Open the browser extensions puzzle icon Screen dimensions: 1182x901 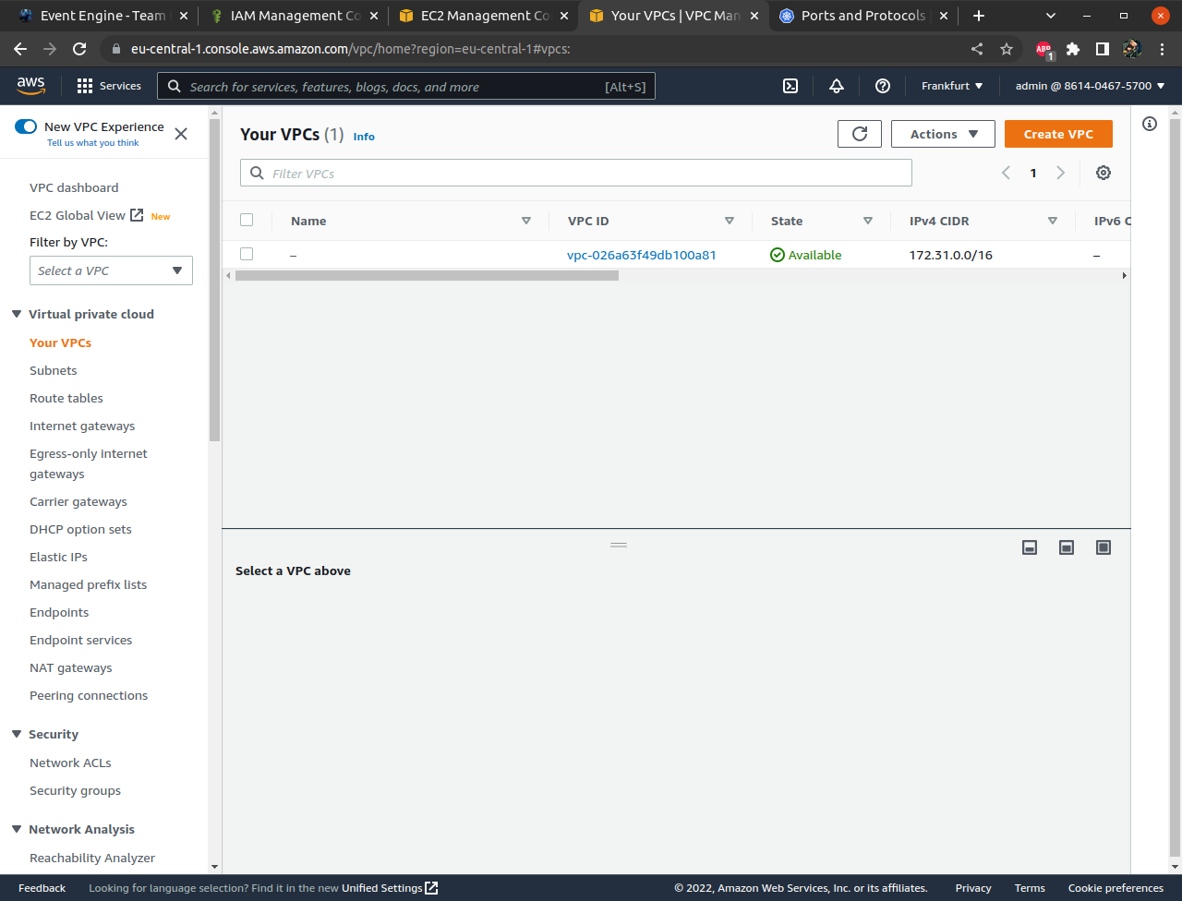[x=1073, y=49]
